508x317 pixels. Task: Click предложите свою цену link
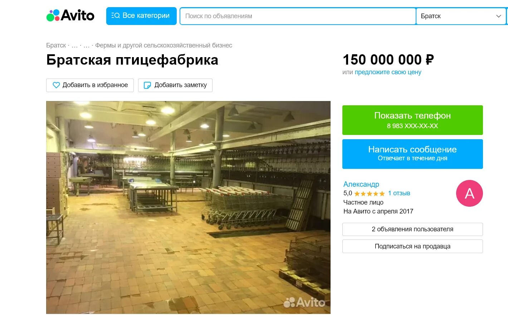388,72
